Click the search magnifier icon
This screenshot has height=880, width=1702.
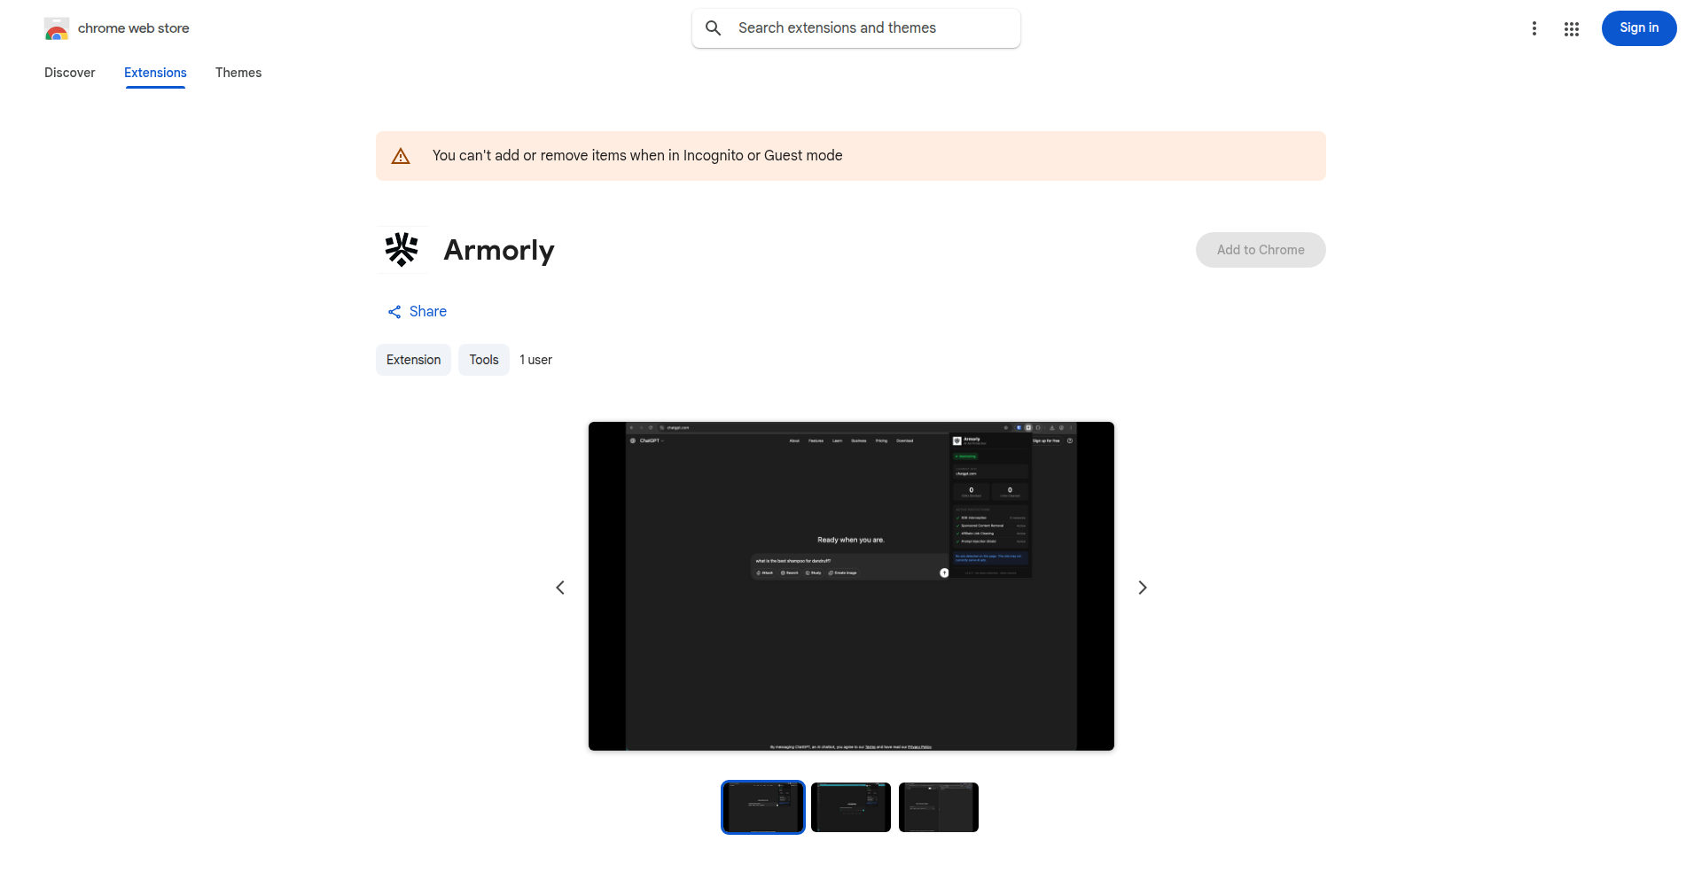(714, 28)
